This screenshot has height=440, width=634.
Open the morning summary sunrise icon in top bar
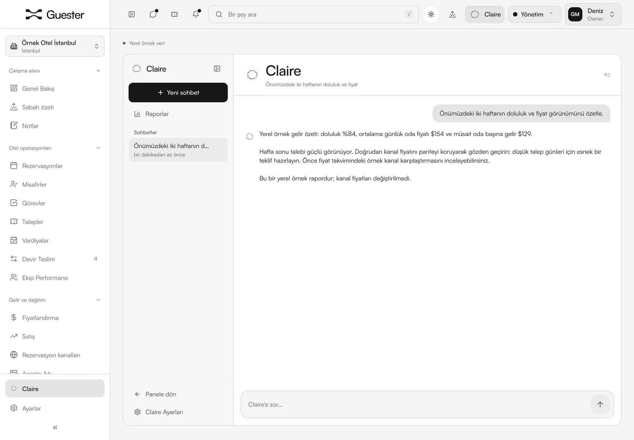tap(453, 14)
